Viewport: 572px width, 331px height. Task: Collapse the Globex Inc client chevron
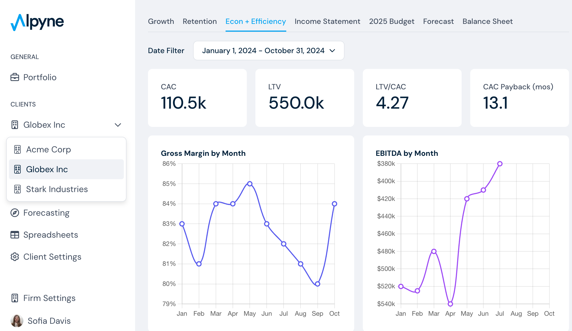[118, 125]
